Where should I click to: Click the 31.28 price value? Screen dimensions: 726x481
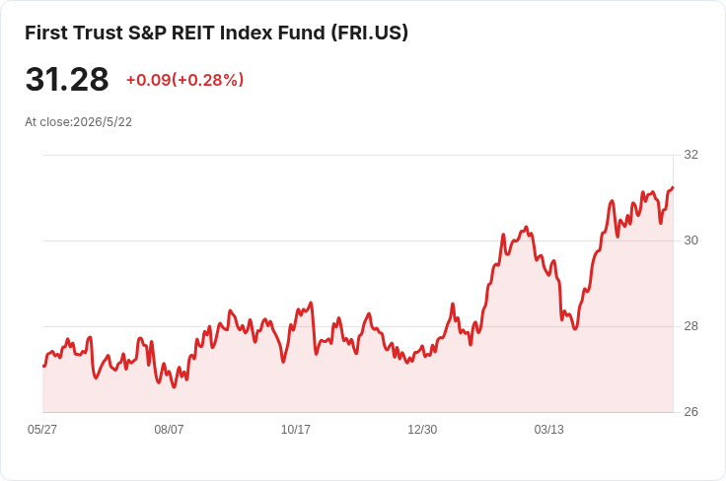point(67,79)
